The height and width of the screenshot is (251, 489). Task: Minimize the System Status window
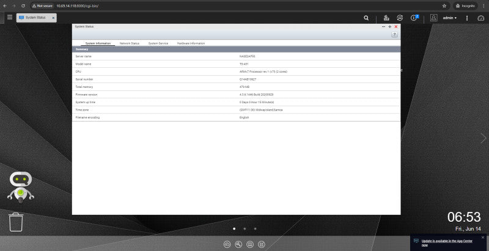[384, 27]
